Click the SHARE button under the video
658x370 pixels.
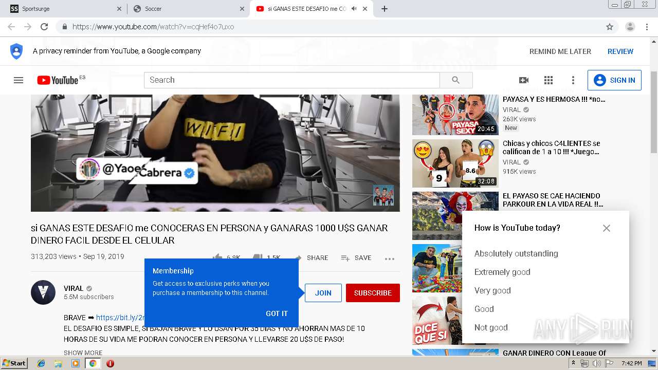pos(310,258)
